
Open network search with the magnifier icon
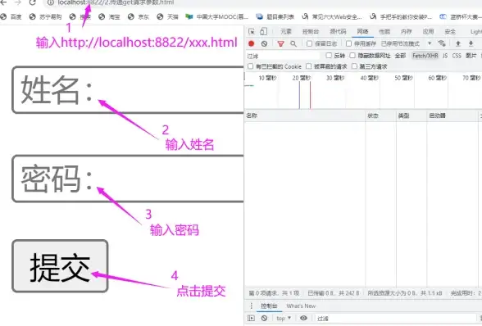pyautogui.click(x=293, y=43)
